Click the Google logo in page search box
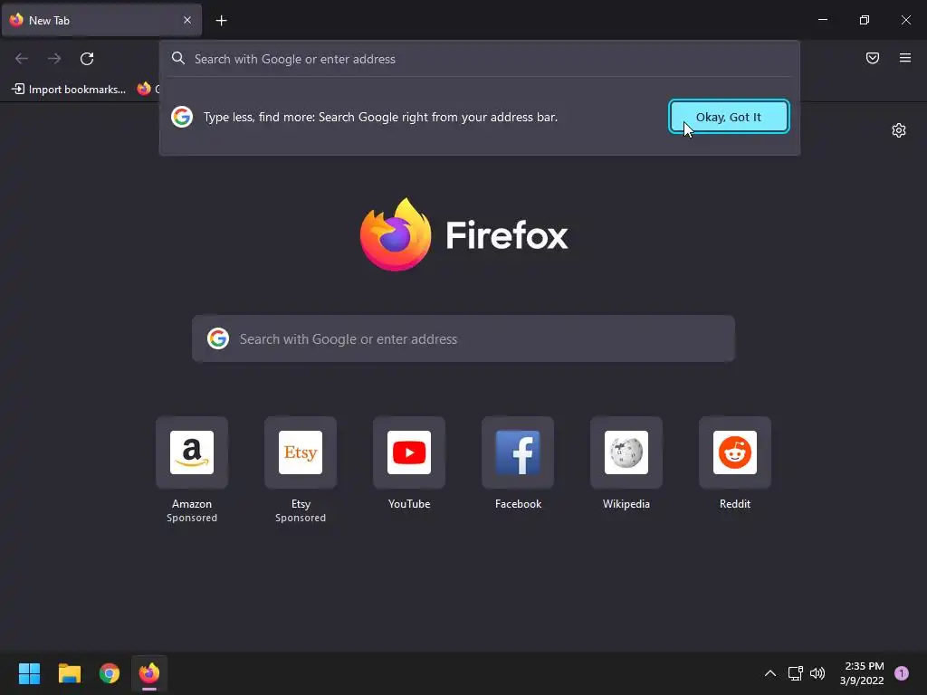This screenshot has width=927, height=695. 218,338
